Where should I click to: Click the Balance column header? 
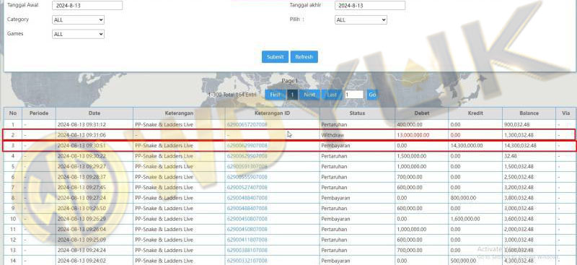click(529, 113)
